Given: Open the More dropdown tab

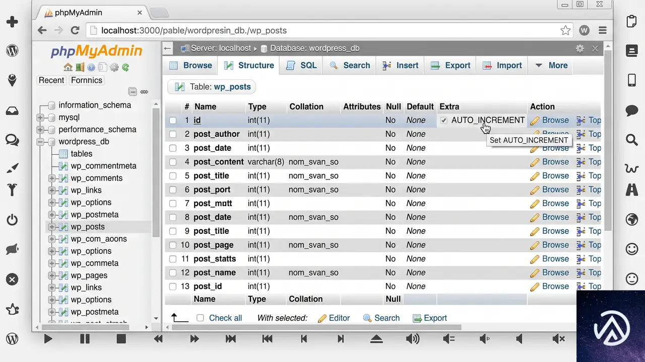Looking at the screenshot, I should coord(551,65).
